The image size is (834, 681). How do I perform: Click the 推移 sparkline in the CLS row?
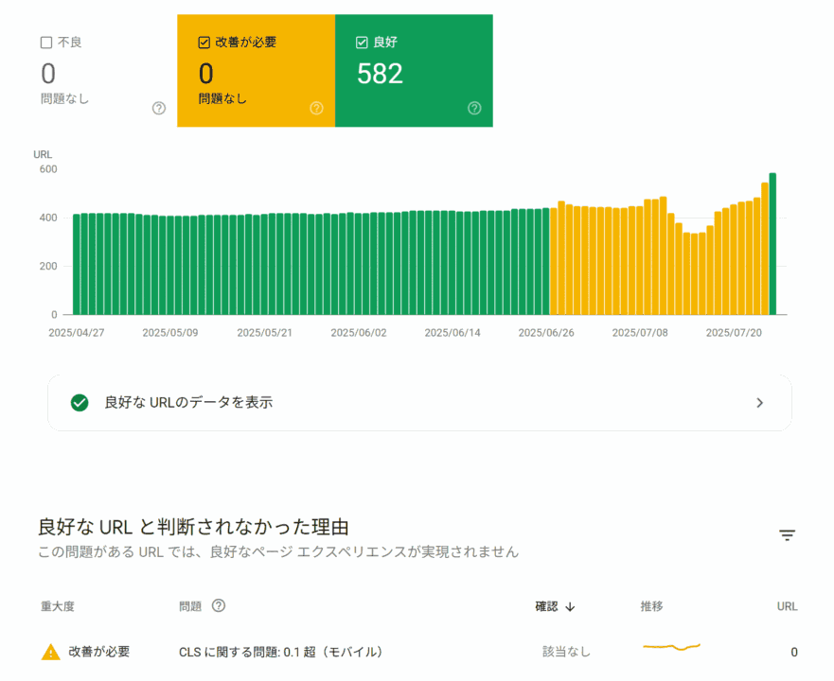[x=672, y=647]
